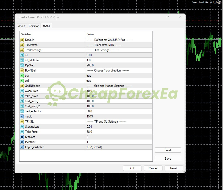Open the buy value dropdown showing true
This screenshot has height=190, width=223.
[119, 76]
